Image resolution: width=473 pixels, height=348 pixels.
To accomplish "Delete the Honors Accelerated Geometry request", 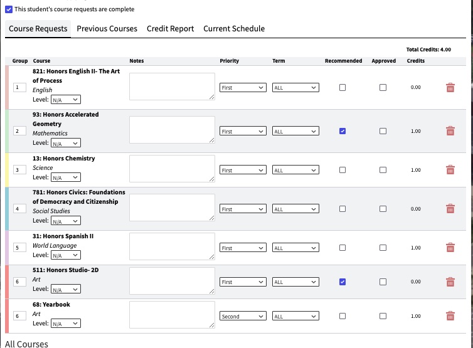I will tap(450, 131).
